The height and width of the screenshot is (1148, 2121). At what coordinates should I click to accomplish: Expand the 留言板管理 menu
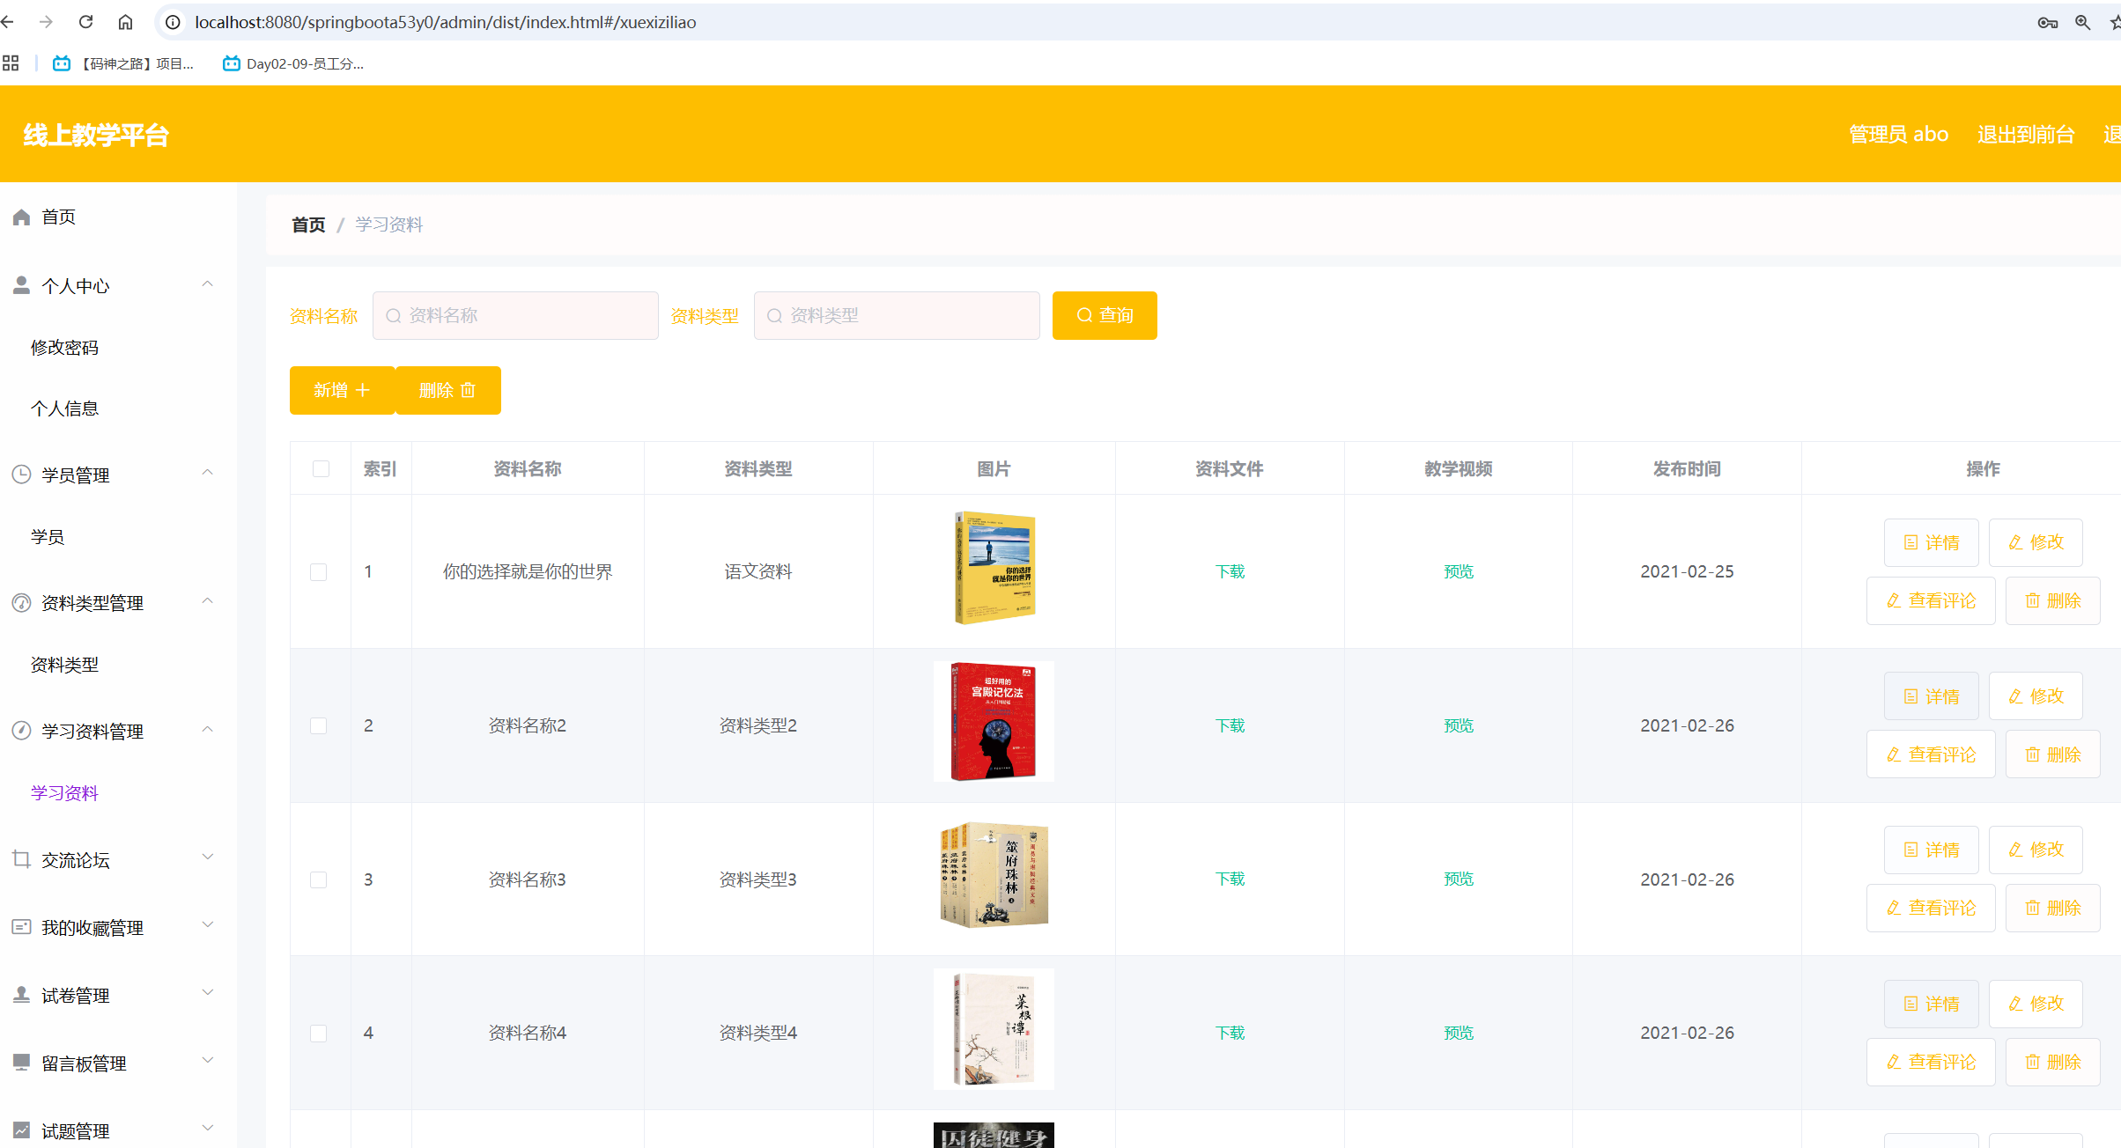pyautogui.click(x=118, y=1063)
